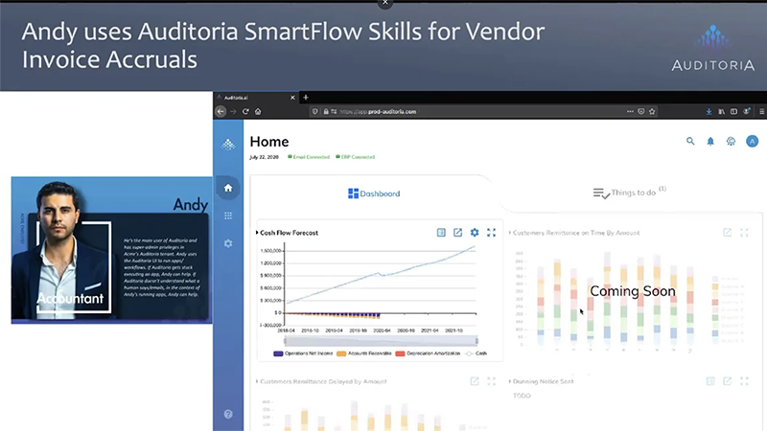
Task: Maximize Customers Remittance Delayed widget
Action: (491, 381)
